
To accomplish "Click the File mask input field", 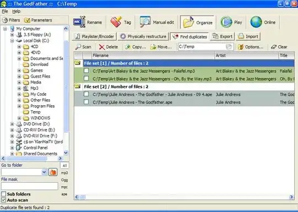I will point(29,186).
